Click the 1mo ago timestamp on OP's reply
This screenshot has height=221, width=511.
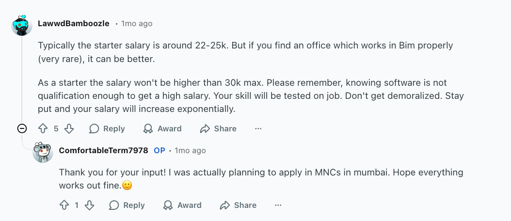click(x=190, y=150)
